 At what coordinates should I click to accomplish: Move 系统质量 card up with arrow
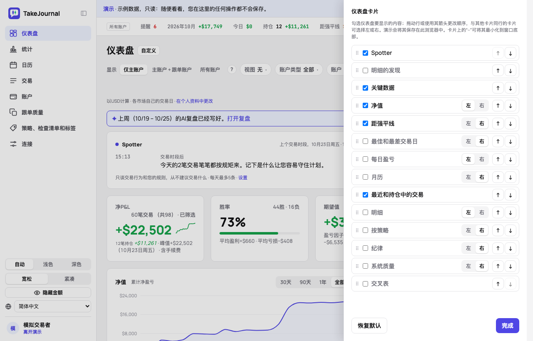point(498,266)
